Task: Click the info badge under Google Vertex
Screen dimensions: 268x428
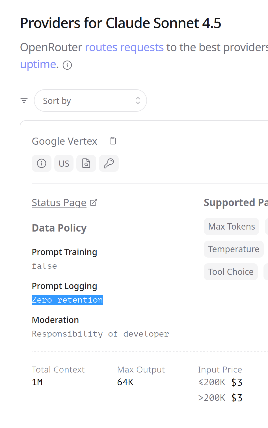Action: point(42,163)
